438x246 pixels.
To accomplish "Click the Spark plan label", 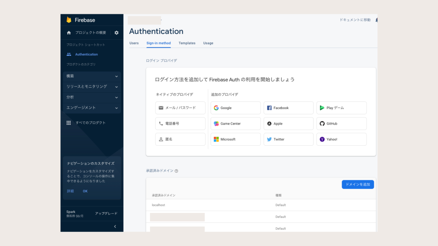I will [x=71, y=212].
